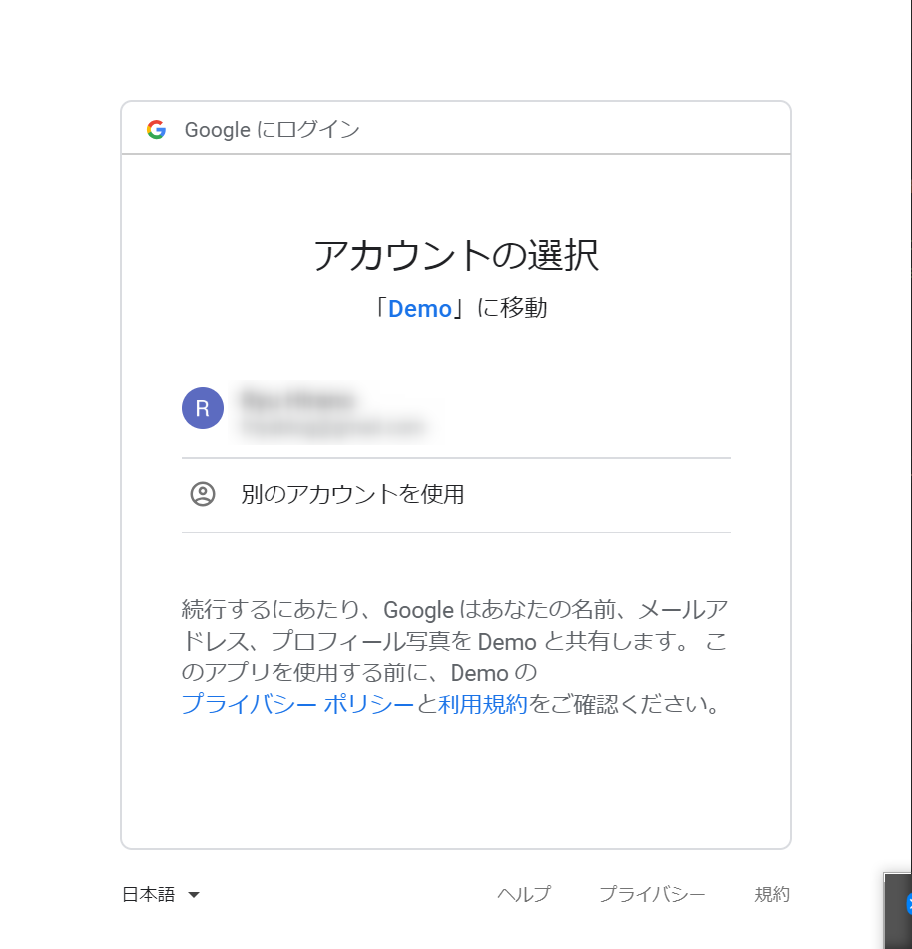Screen dimensions: 912x949
Task: Open the プライバシー footer link
Action: click(651, 894)
